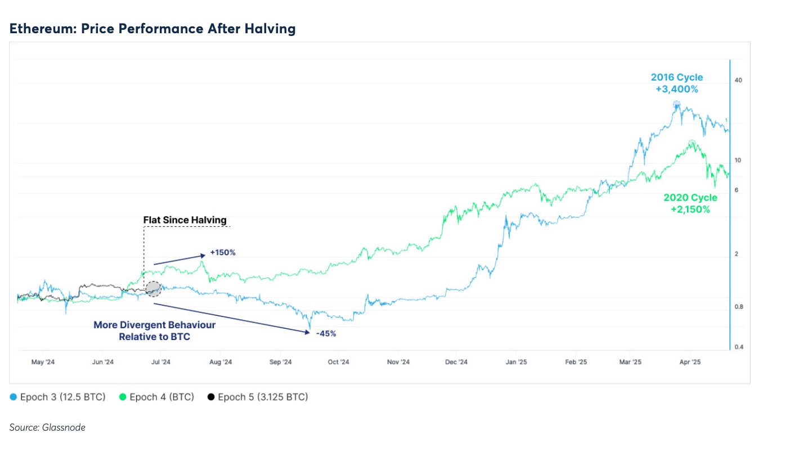
Task: Click the y-axis value 40
Action: point(738,80)
